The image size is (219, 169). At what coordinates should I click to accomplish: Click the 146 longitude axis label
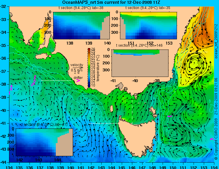[x=132, y=167]
